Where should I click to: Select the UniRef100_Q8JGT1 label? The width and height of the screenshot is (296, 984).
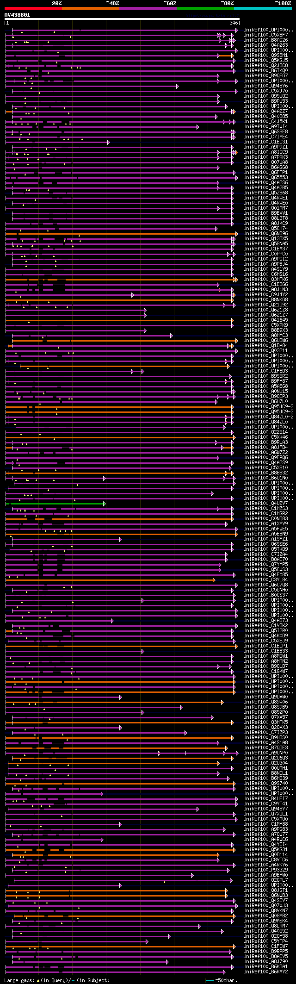pos(265,890)
